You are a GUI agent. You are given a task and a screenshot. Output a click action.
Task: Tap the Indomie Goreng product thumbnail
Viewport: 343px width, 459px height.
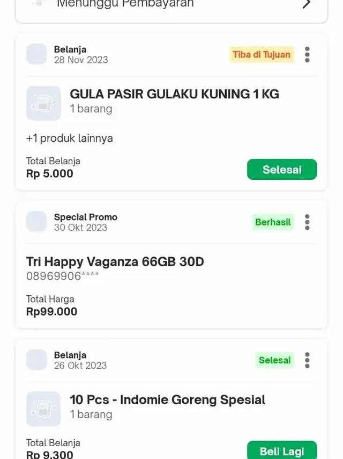pyautogui.click(x=43, y=409)
